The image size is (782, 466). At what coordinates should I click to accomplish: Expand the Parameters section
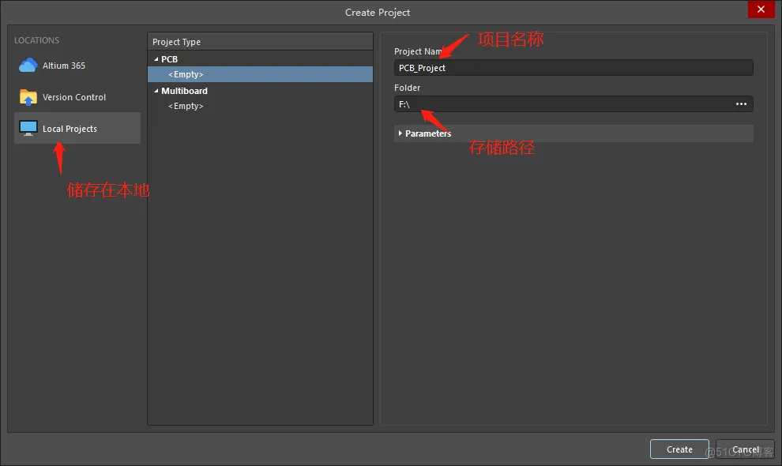[x=400, y=133]
